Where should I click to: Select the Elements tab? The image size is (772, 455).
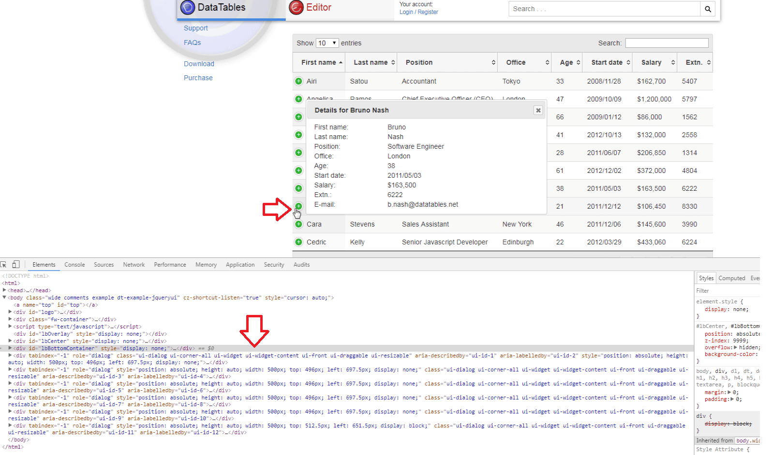pos(44,265)
